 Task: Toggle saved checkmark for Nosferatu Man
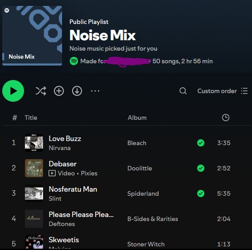[x=201, y=193]
